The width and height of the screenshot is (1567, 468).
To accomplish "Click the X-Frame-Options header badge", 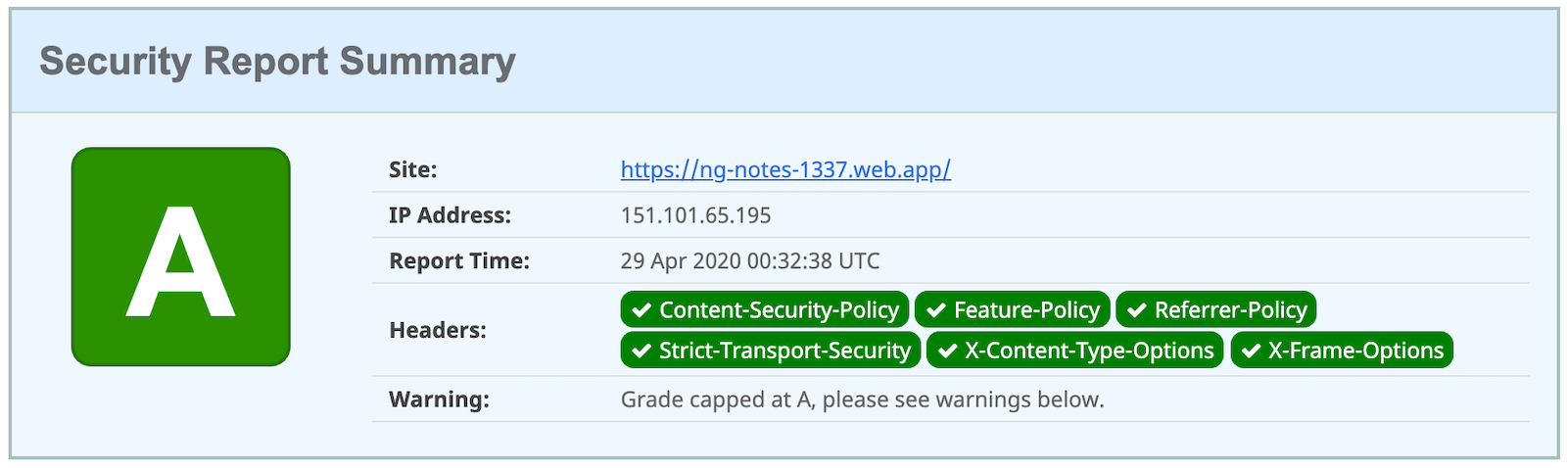I will point(1342,351).
